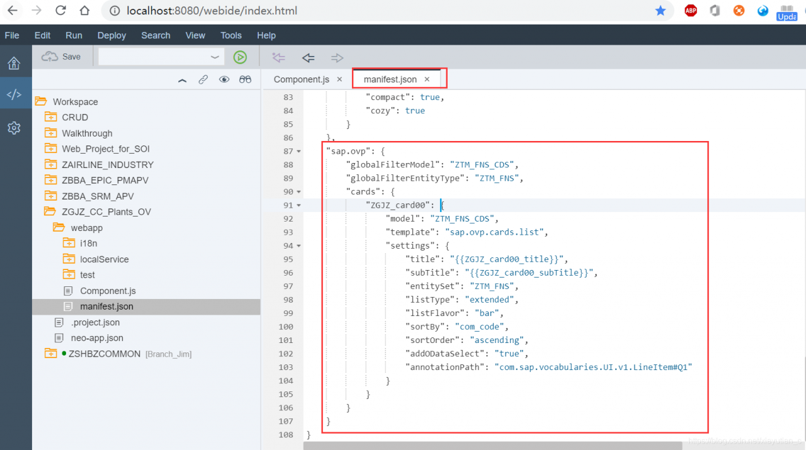This screenshot has height=450, width=806.
Task: Open neo-app.json in the file tree
Action: click(x=96, y=338)
